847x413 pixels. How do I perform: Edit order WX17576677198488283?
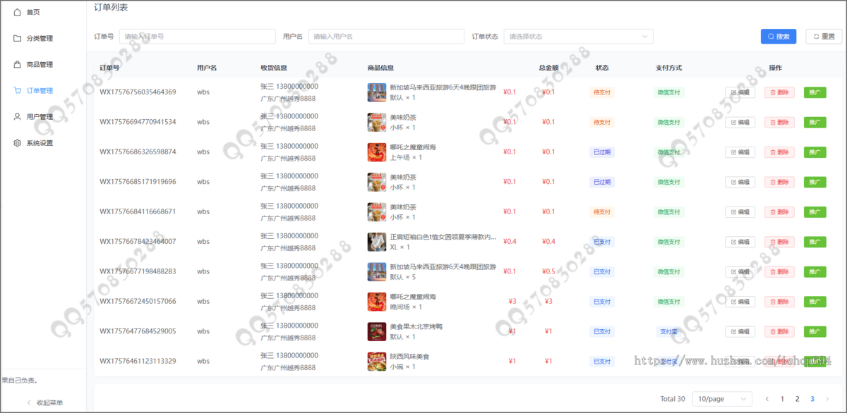coord(740,272)
